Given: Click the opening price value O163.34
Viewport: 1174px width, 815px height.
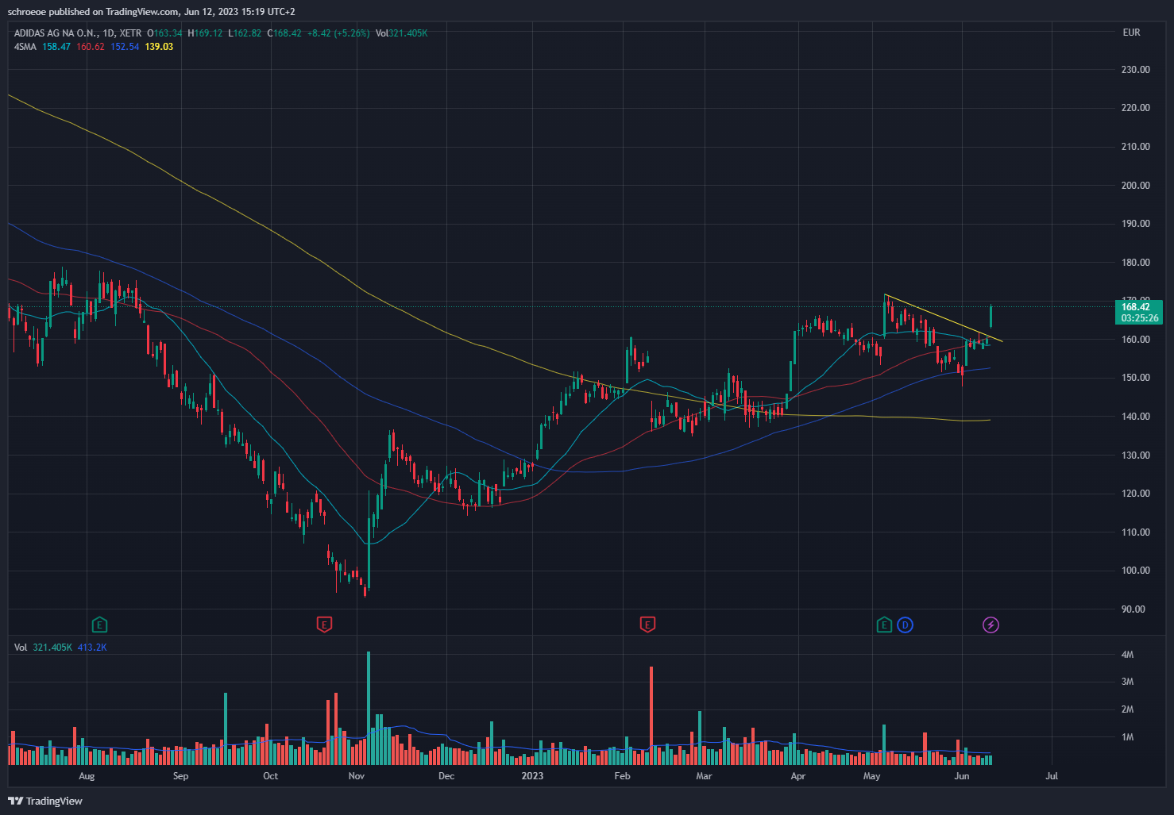Looking at the screenshot, I should [x=164, y=33].
